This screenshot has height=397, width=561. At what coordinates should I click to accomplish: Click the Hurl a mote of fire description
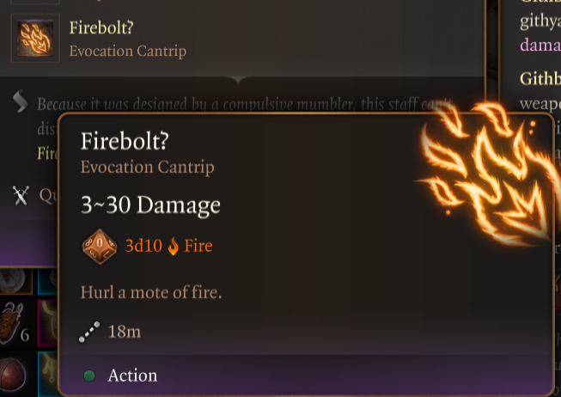click(151, 292)
